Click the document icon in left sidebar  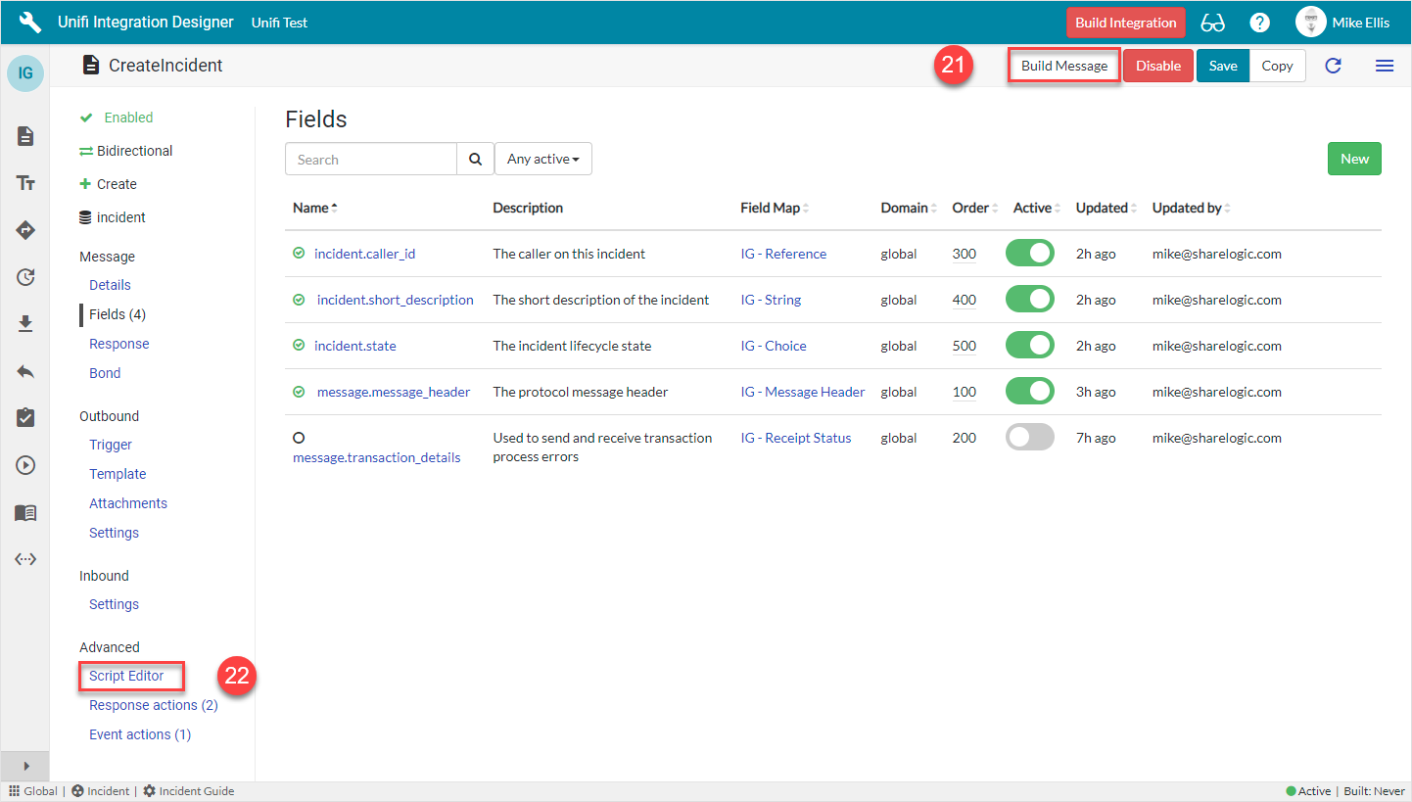[25, 136]
